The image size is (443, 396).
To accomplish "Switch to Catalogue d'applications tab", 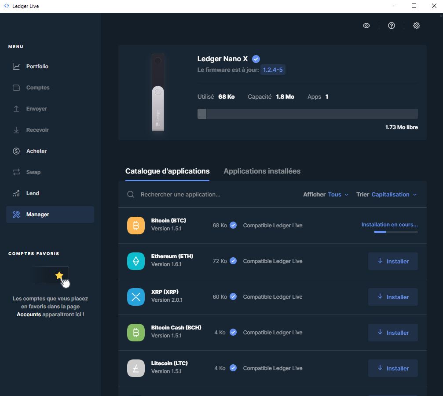I will pos(167,171).
